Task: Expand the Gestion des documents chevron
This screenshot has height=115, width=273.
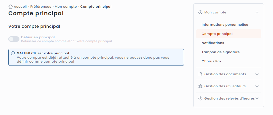Action: tap(257, 74)
